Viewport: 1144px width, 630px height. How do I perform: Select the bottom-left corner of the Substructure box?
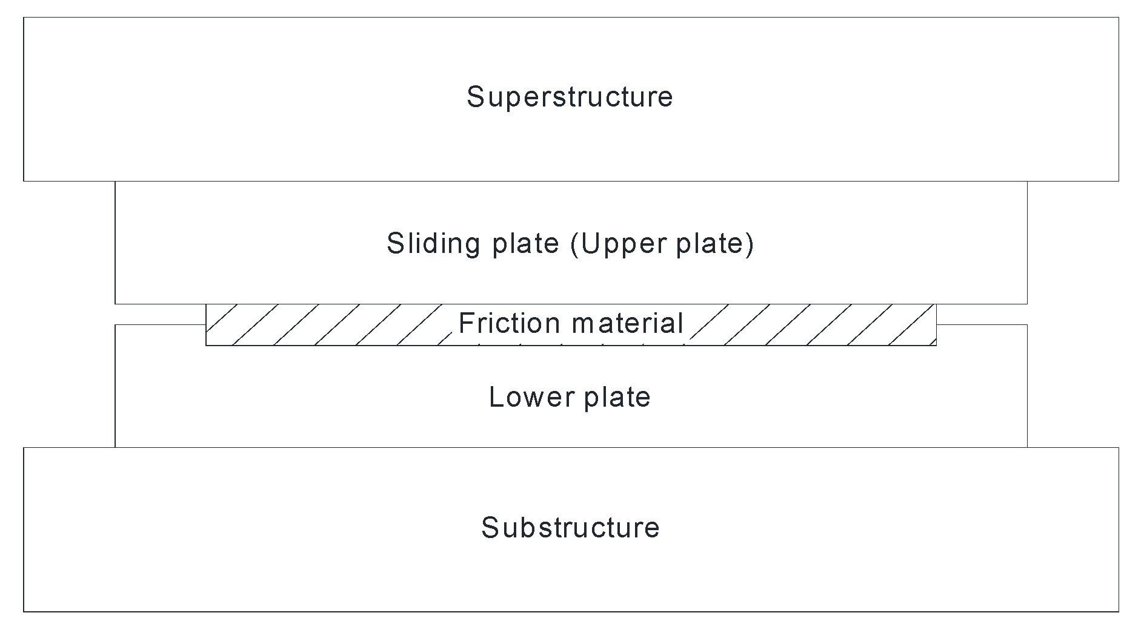24,611
